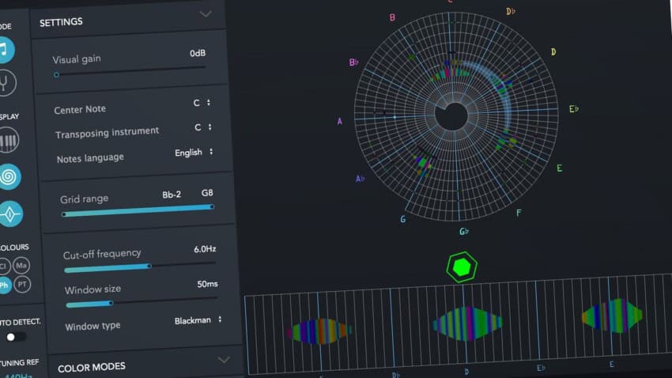Open the Window type Blackman dropdown
This screenshot has width=672, height=378.
click(198, 320)
